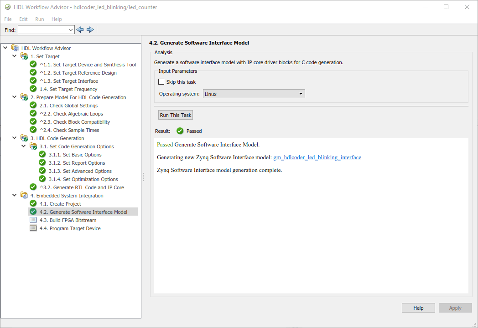This screenshot has width=478, height=328.
Task: Click the find previous (left arrow) icon
Action: 80,30
